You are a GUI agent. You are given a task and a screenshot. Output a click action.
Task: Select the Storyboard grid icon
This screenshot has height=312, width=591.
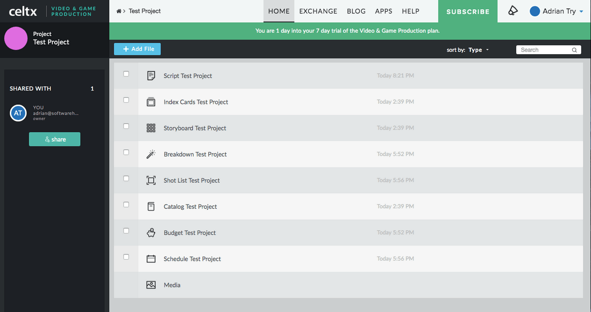151,128
